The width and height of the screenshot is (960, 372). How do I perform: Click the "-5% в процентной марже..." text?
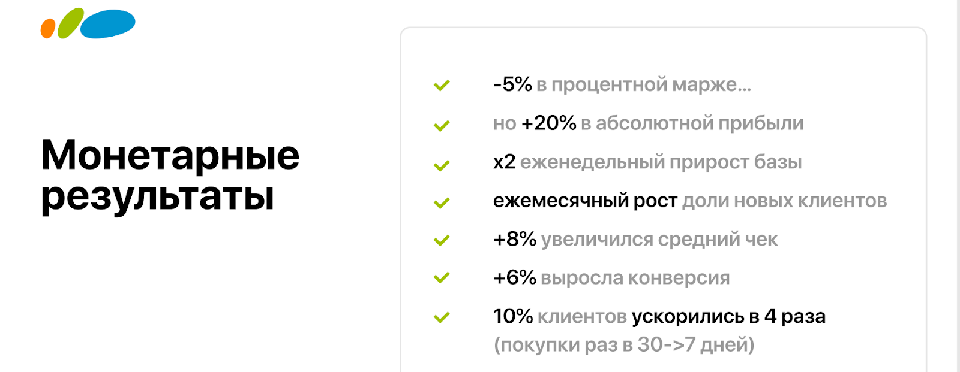tap(622, 84)
